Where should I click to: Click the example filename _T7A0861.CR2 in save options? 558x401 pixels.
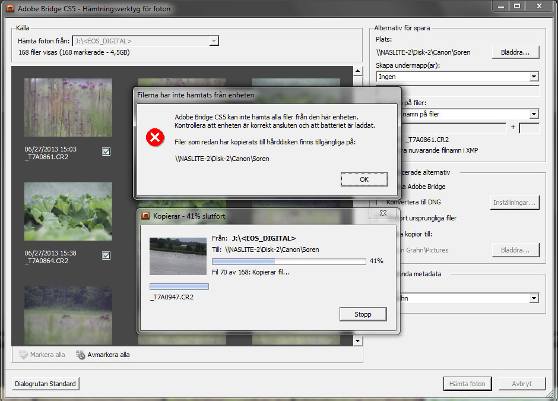point(427,140)
